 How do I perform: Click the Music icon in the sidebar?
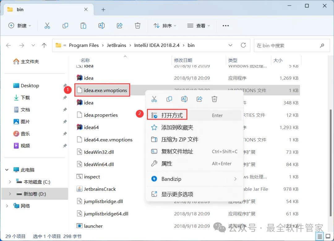point(16,134)
